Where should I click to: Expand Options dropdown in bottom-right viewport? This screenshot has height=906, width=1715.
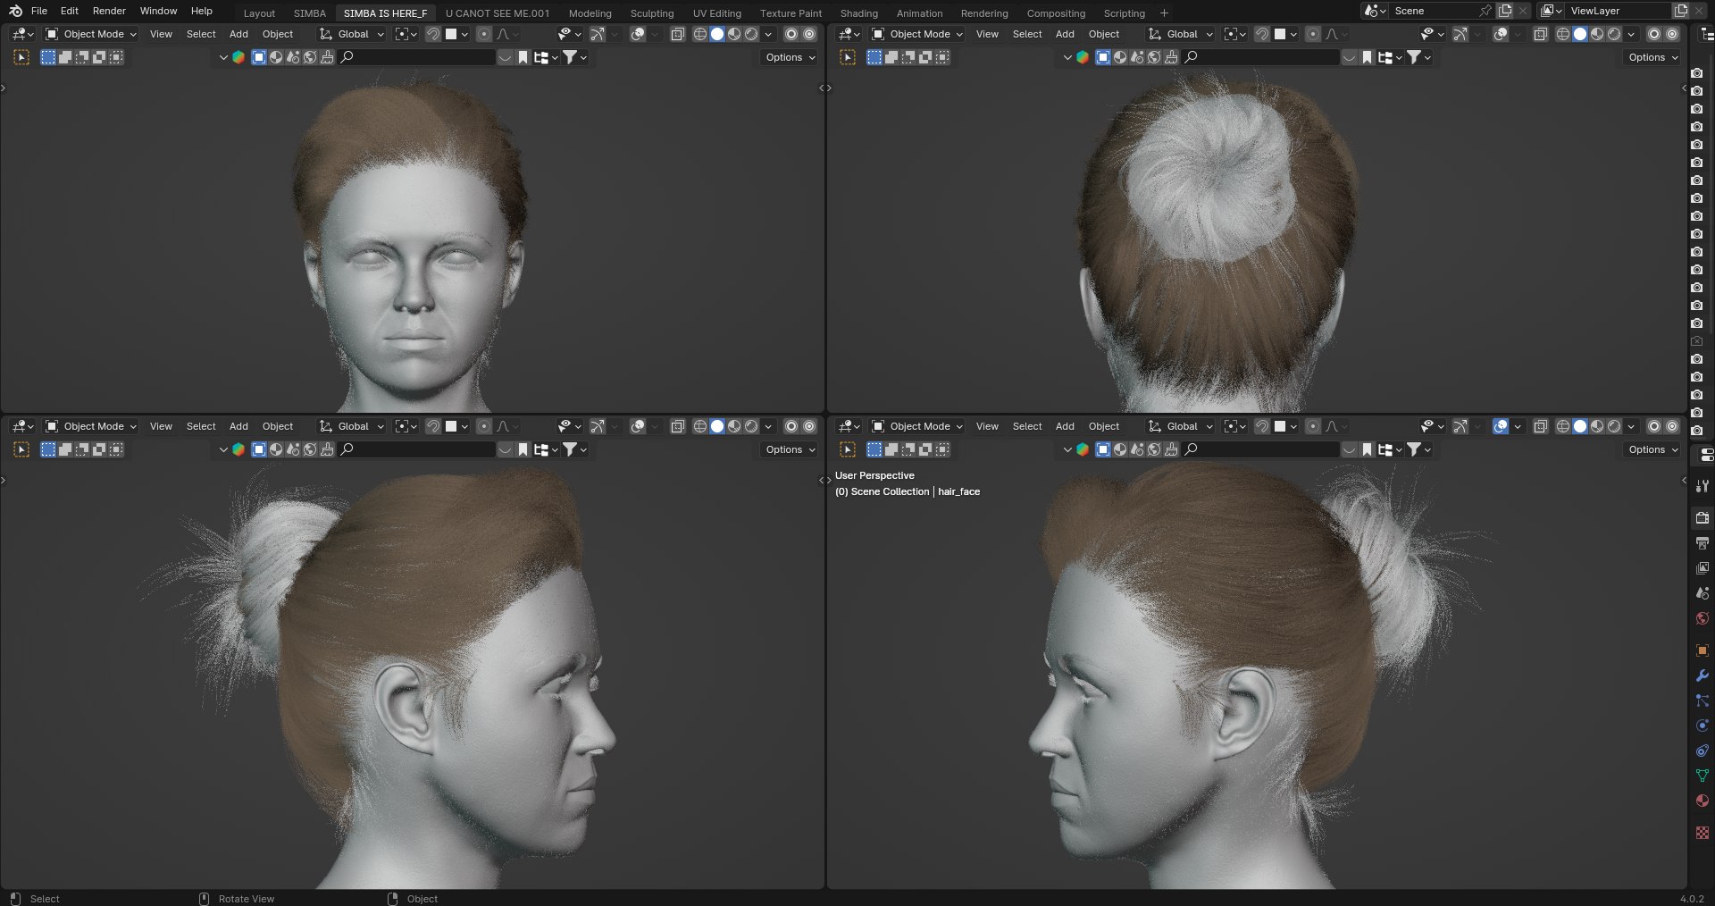tap(1652, 449)
